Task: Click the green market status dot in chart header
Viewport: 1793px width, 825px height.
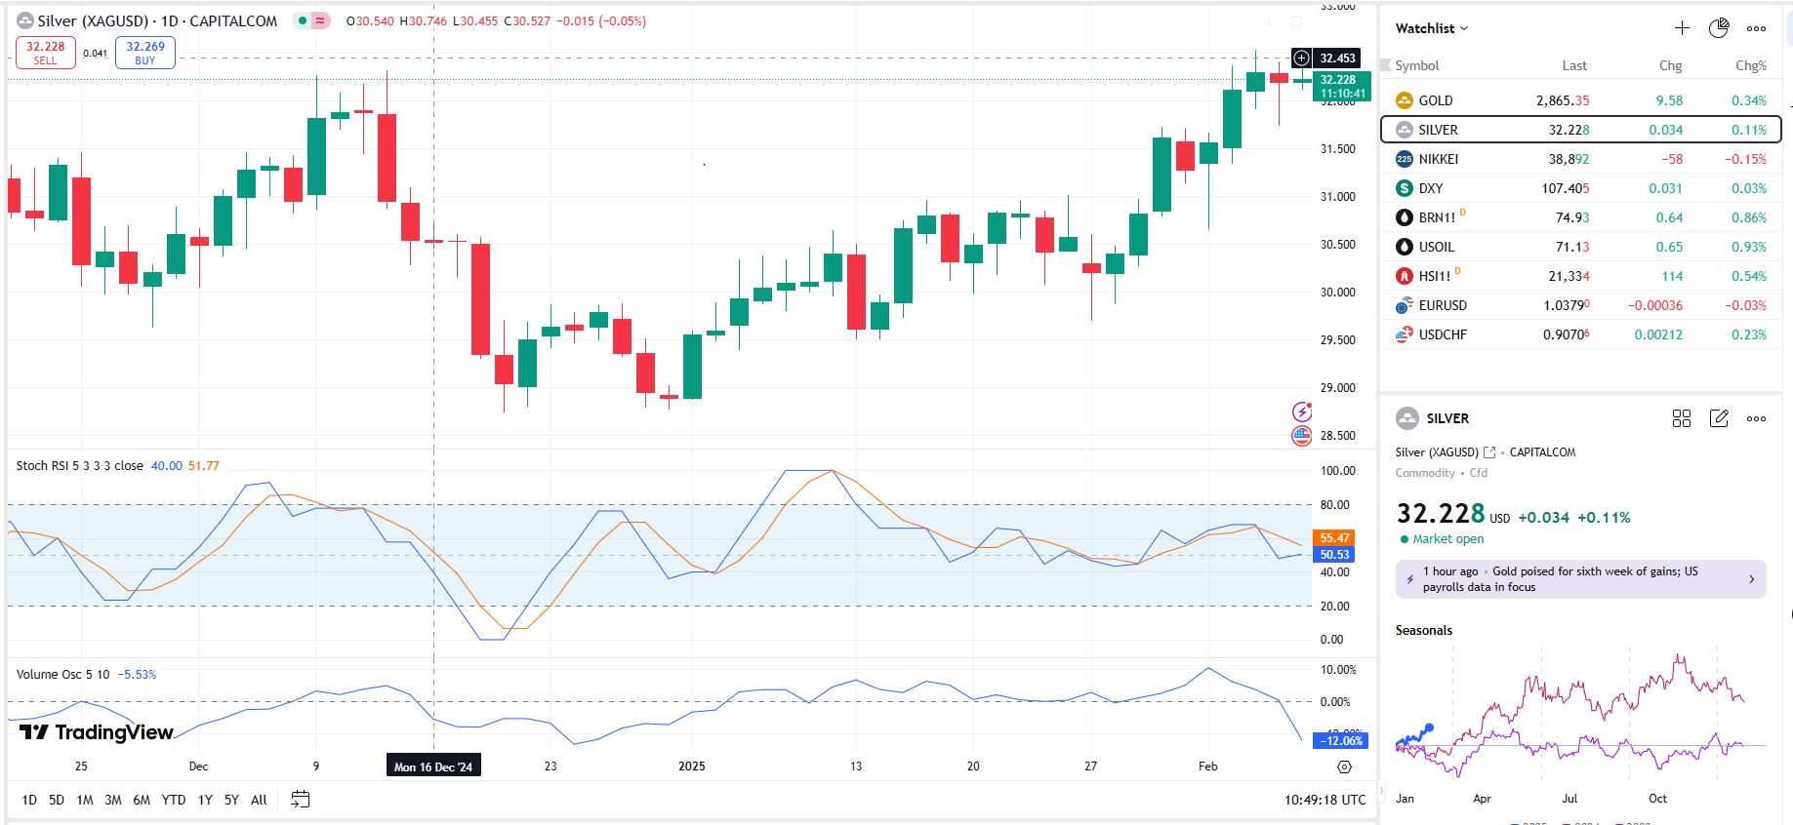Action: [x=304, y=20]
